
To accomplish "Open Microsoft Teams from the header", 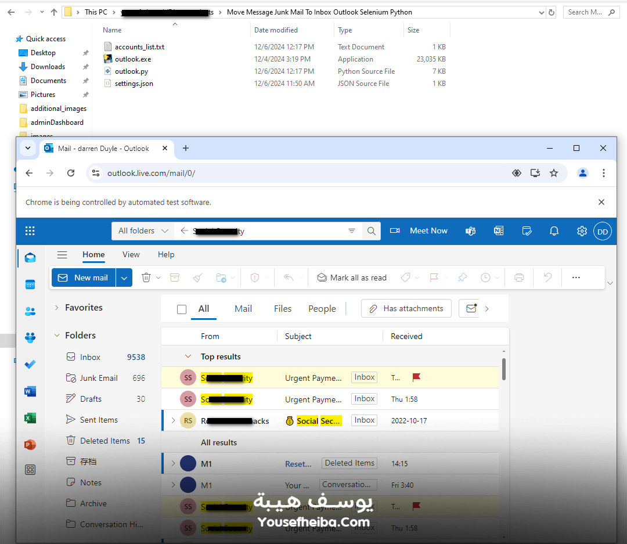I will (x=470, y=230).
